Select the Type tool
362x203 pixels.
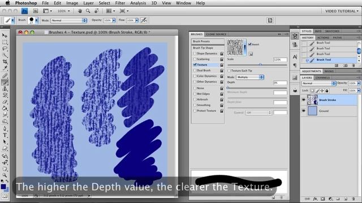[x=5, y=135]
